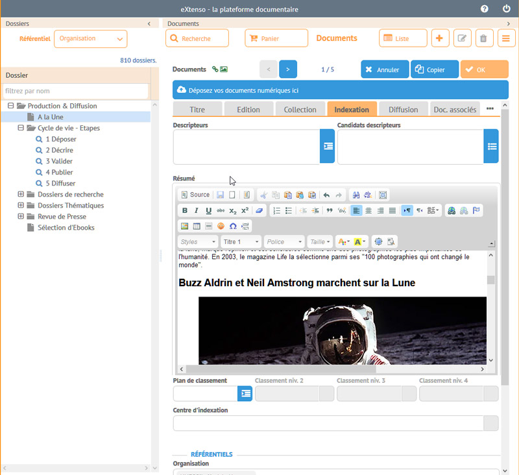This screenshot has height=475, width=519.
Task: Toggle bold formatting in the Résumé editor
Action: click(x=185, y=210)
